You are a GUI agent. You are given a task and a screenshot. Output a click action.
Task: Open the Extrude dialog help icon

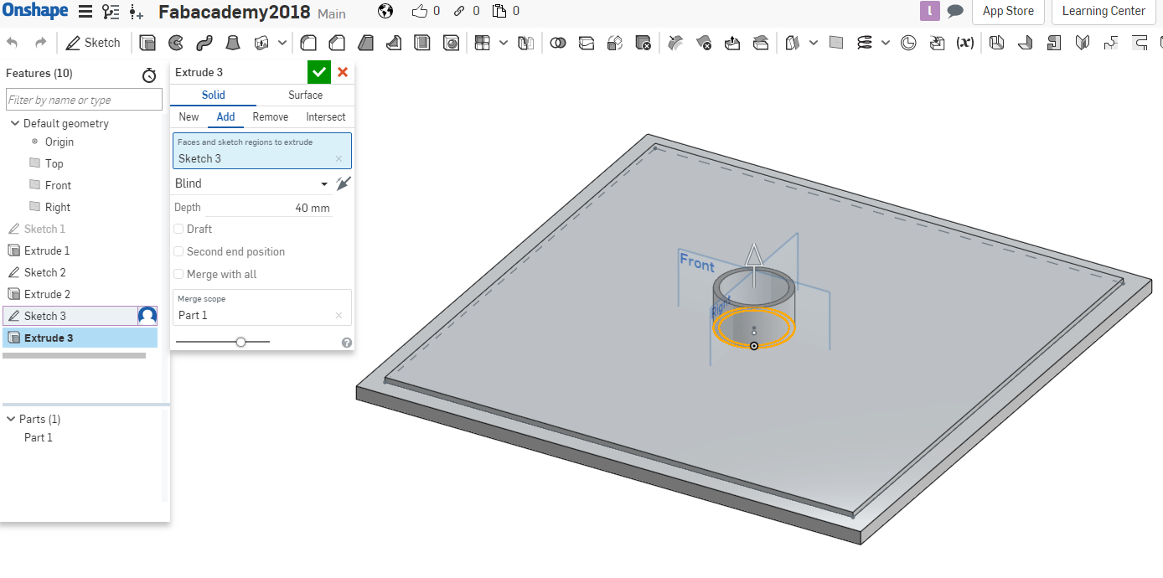point(347,342)
